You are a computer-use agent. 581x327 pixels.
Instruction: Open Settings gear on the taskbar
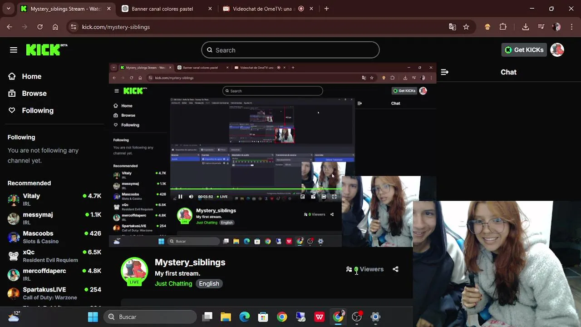375,317
